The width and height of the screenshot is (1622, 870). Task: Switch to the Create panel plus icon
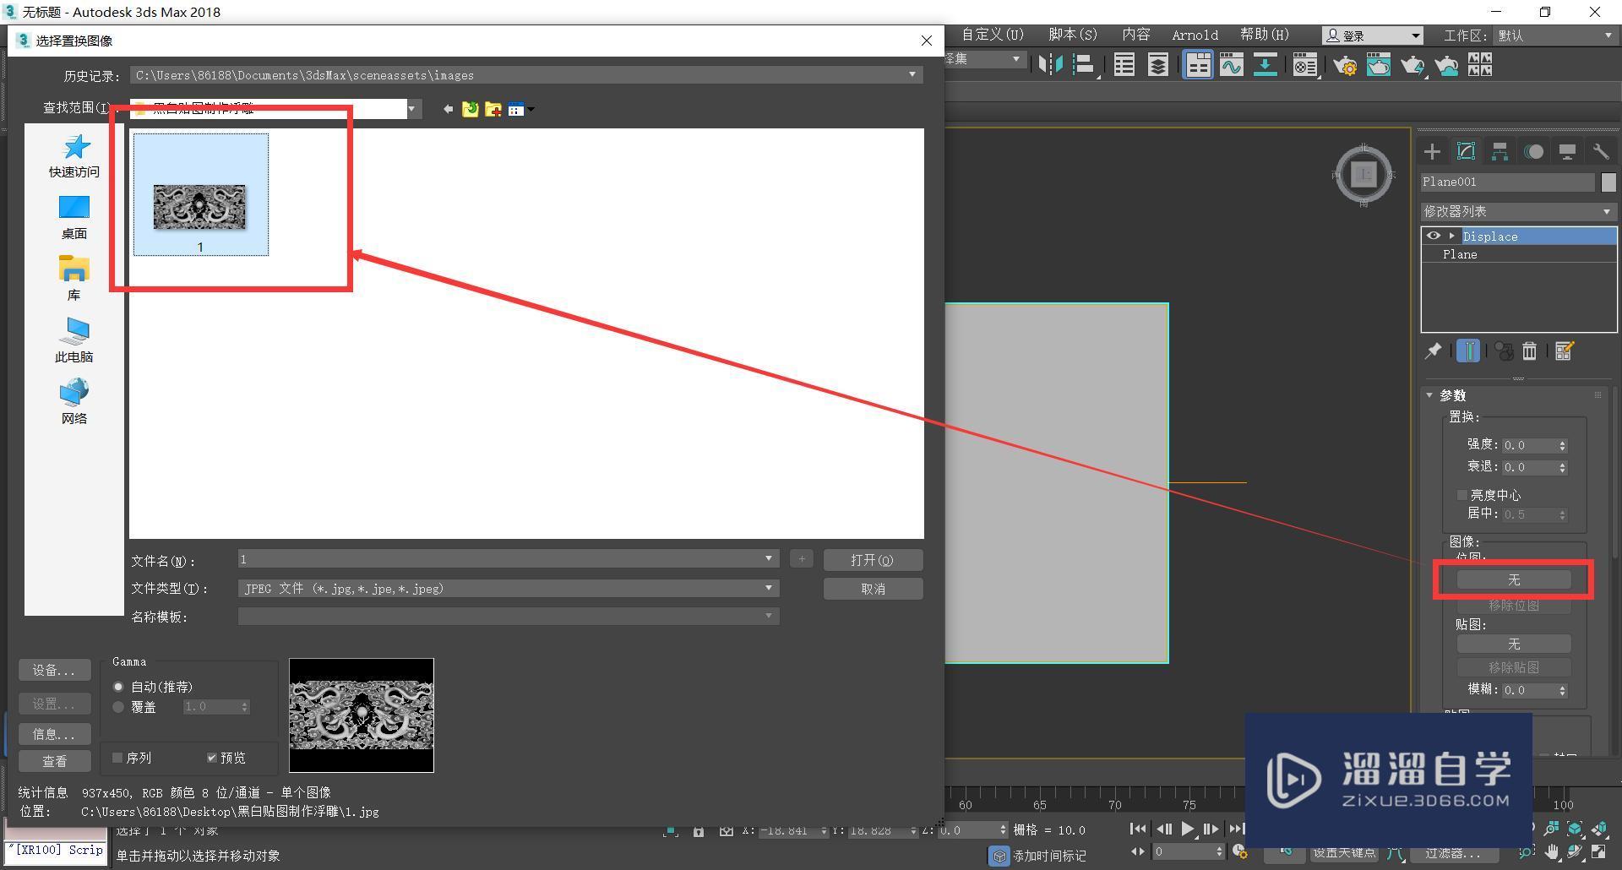(1432, 151)
